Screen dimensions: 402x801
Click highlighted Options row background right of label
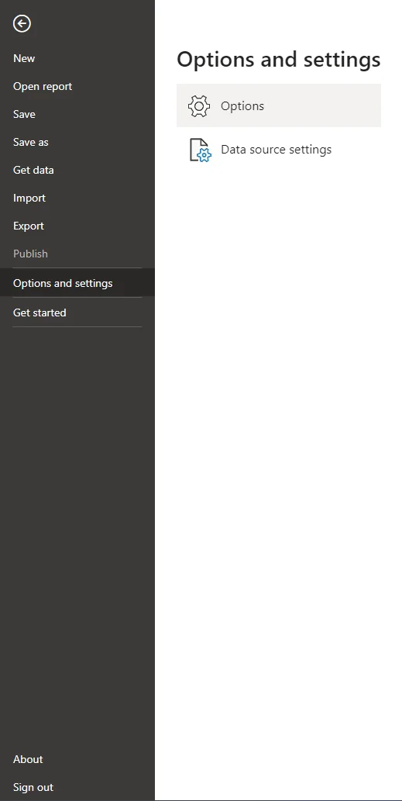(327, 105)
